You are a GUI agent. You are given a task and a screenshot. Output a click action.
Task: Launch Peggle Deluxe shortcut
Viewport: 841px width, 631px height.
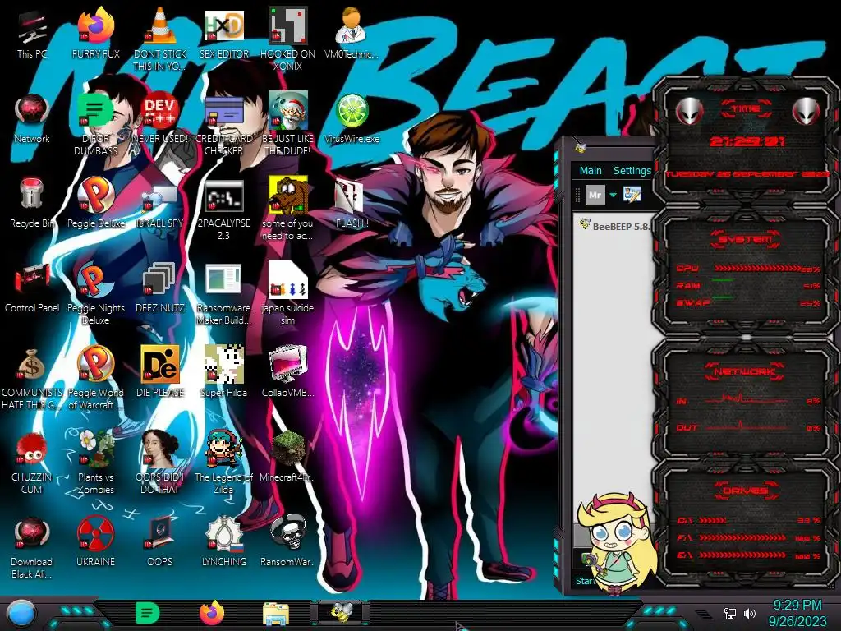pyautogui.click(x=96, y=203)
